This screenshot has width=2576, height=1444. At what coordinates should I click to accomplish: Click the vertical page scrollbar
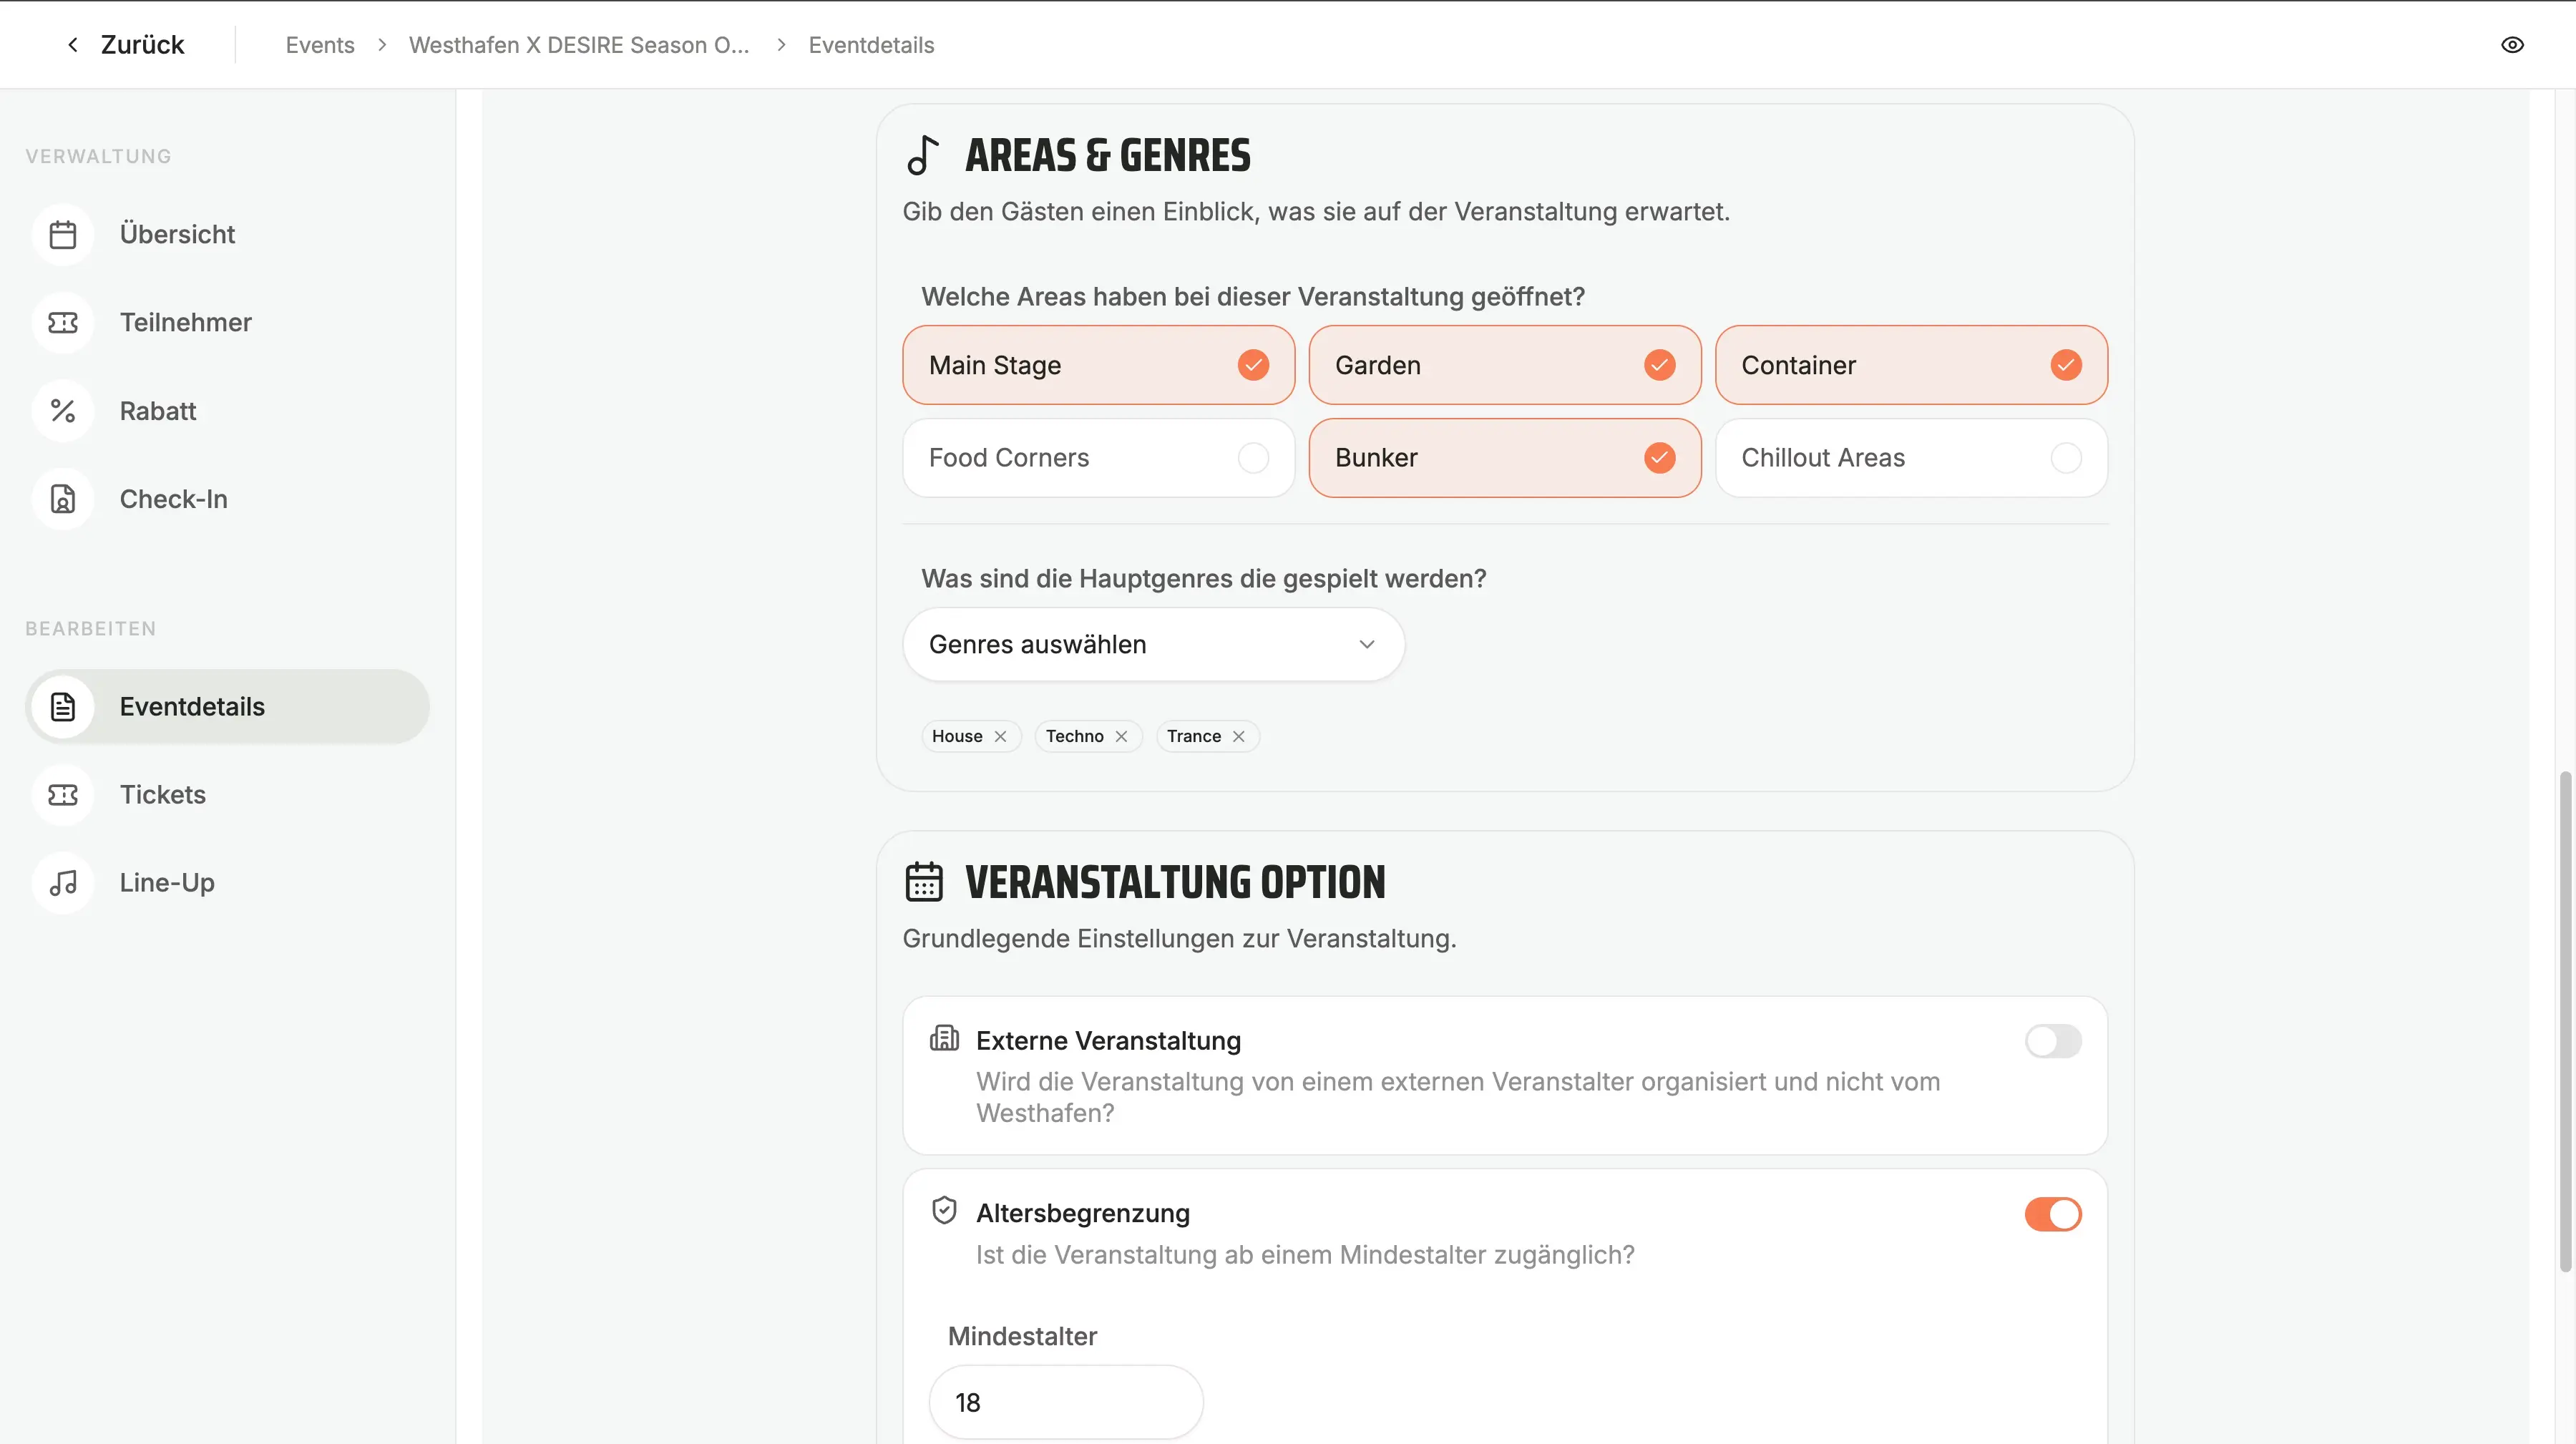click(x=2564, y=1020)
